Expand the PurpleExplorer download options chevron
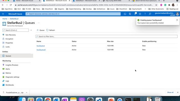Screen dimensions: 180x101 coord(26,93)
